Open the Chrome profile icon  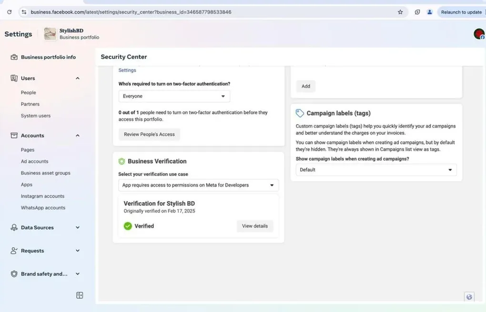430,12
